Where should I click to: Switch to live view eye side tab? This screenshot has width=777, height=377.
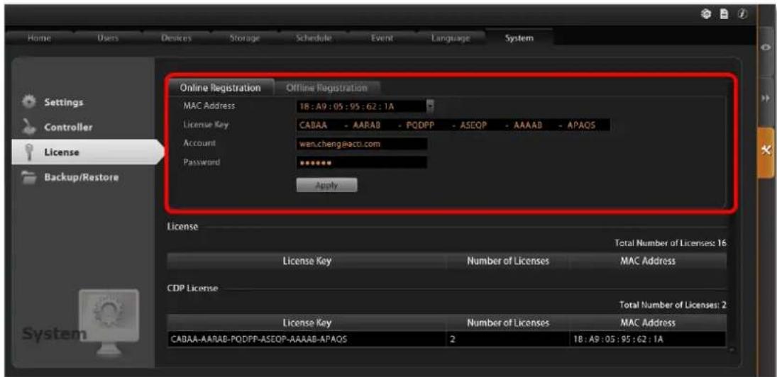(x=766, y=47)
